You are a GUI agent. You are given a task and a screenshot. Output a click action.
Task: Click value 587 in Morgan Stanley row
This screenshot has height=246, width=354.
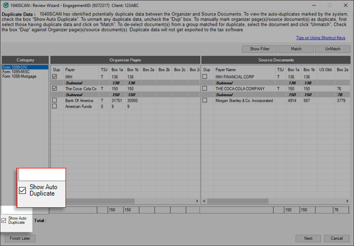307,100
